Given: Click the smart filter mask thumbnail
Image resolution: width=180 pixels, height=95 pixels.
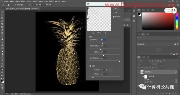Looking at the screenshot, I should coord(146,77).
